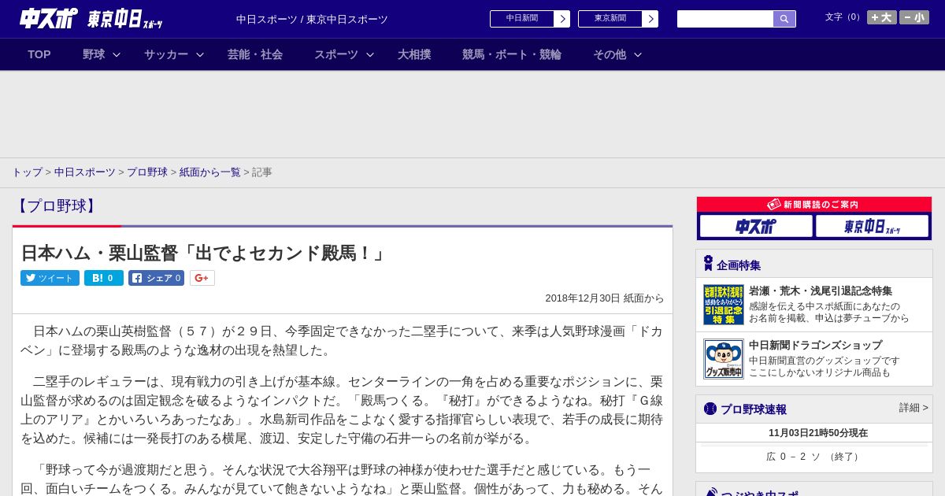Click the 東京中日スポーツ logo in header

point(125,19)
